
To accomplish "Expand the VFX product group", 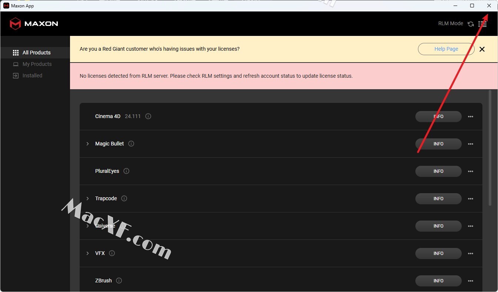I will pyautogui.click(x=87, y=253).
